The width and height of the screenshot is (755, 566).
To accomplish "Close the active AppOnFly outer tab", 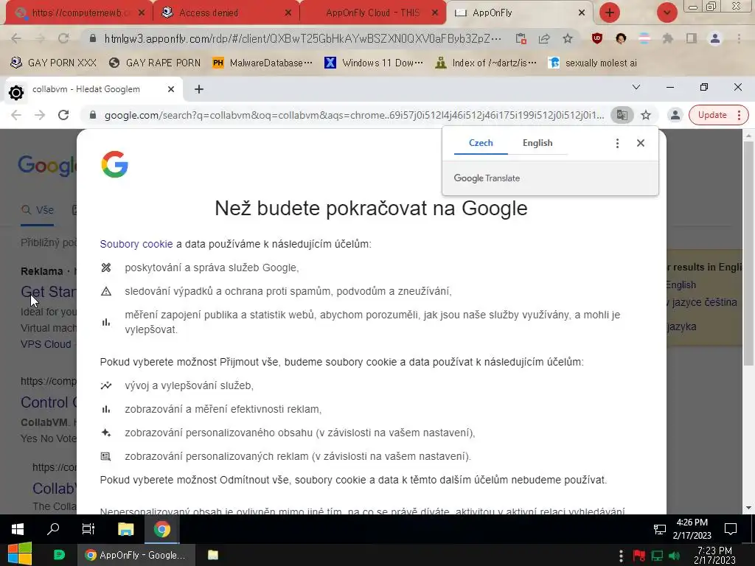I will pos(581,13).
